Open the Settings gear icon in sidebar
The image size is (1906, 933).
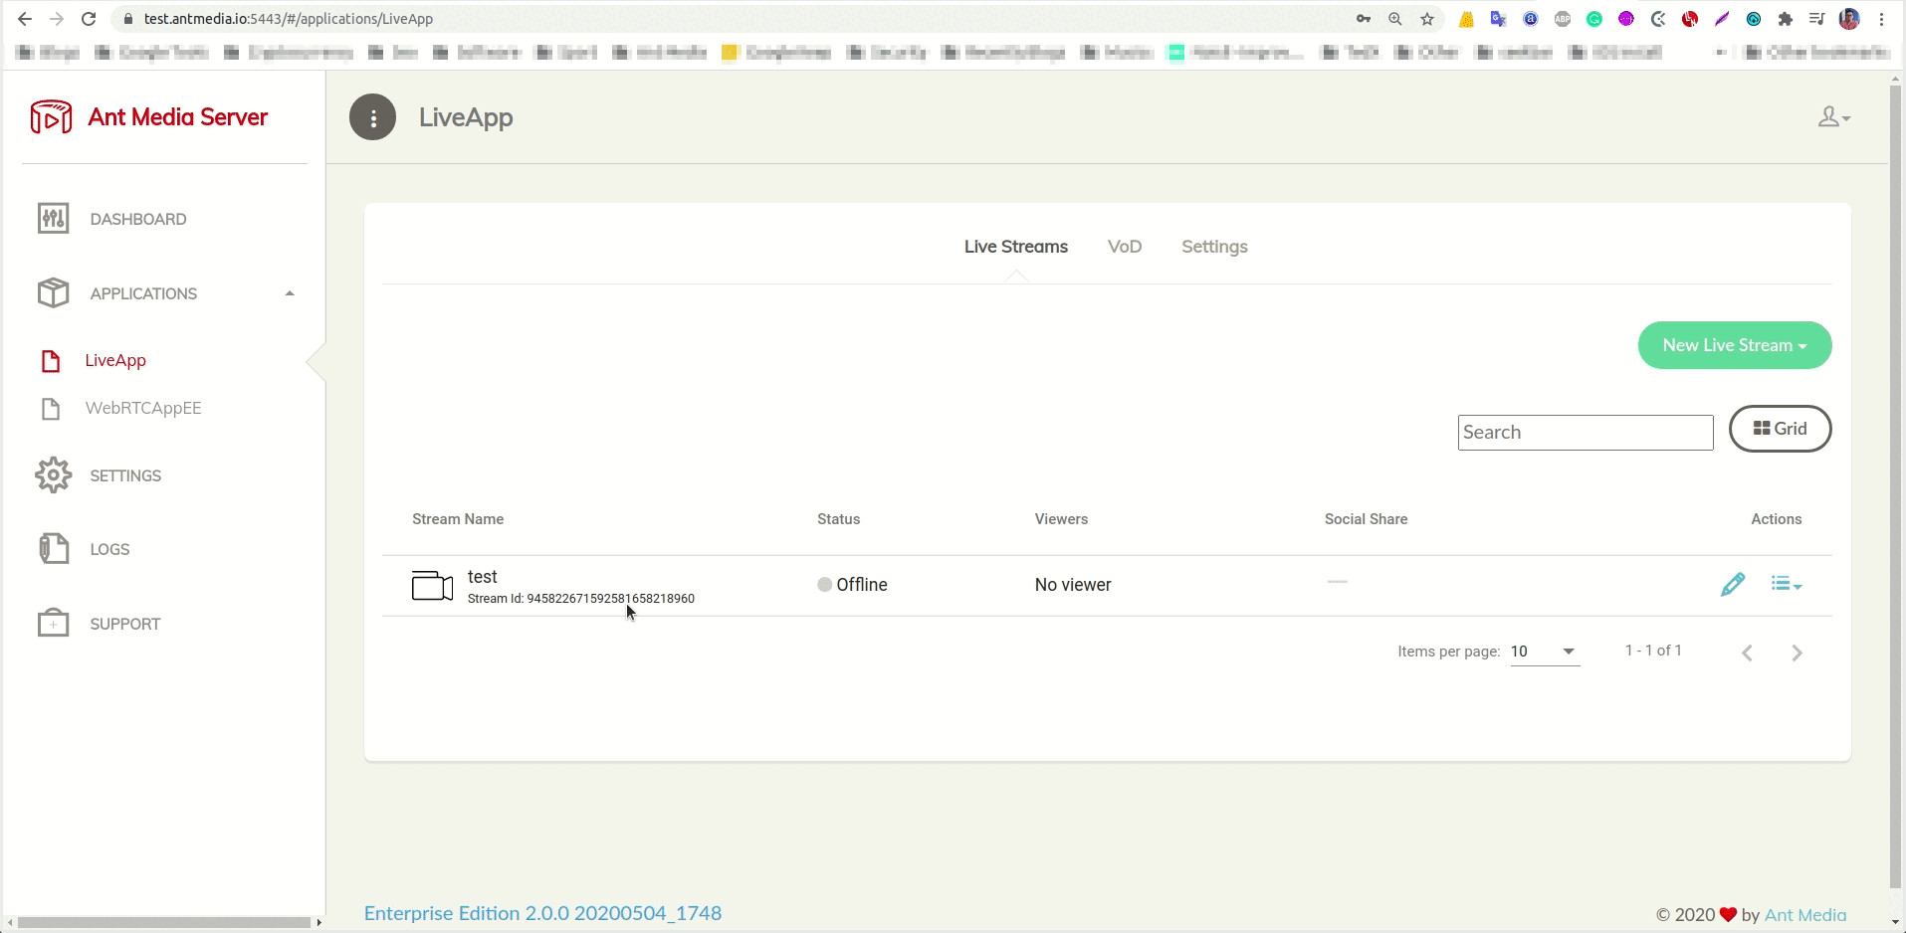tap(53, 475)
